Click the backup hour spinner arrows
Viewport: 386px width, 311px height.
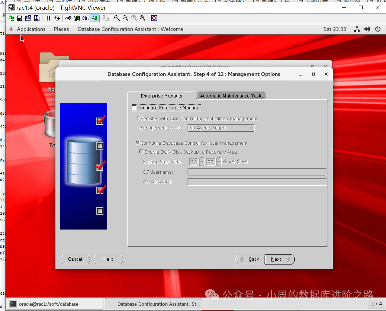click(202, 161)
